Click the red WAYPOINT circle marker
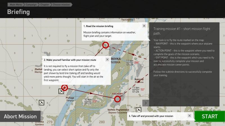 (105, 45)
